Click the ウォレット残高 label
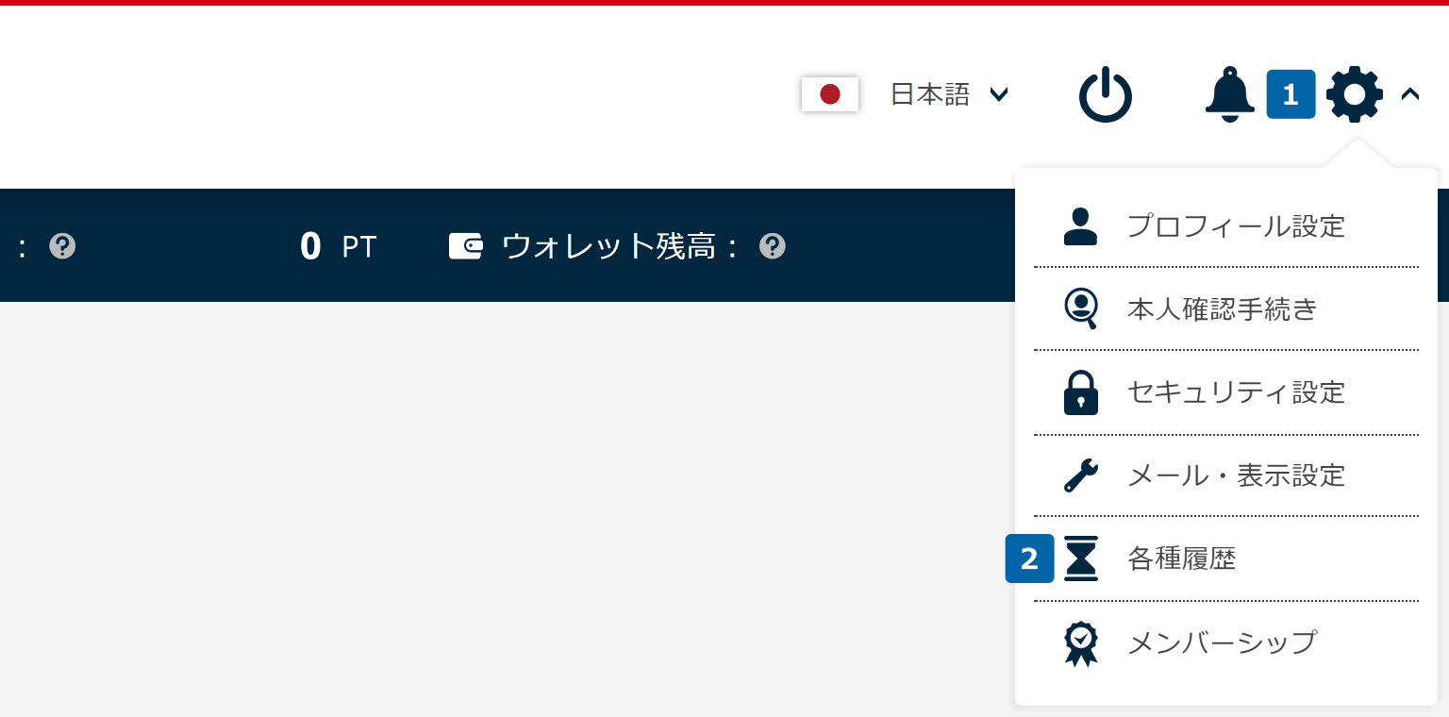Viewport: 1449px width, 717px height. (620, 246)
